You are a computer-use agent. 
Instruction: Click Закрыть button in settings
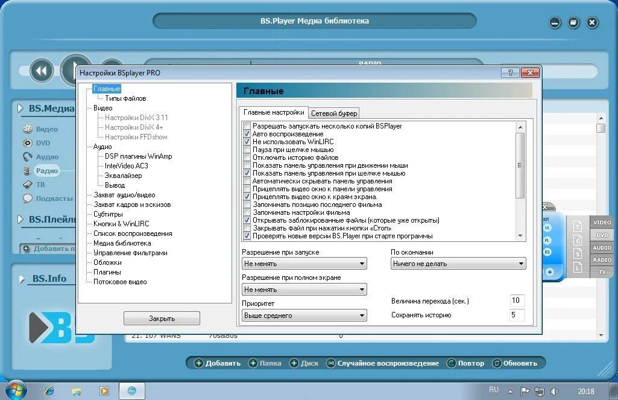162,319
